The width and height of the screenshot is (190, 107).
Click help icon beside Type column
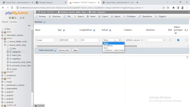(x=64, y=30)
